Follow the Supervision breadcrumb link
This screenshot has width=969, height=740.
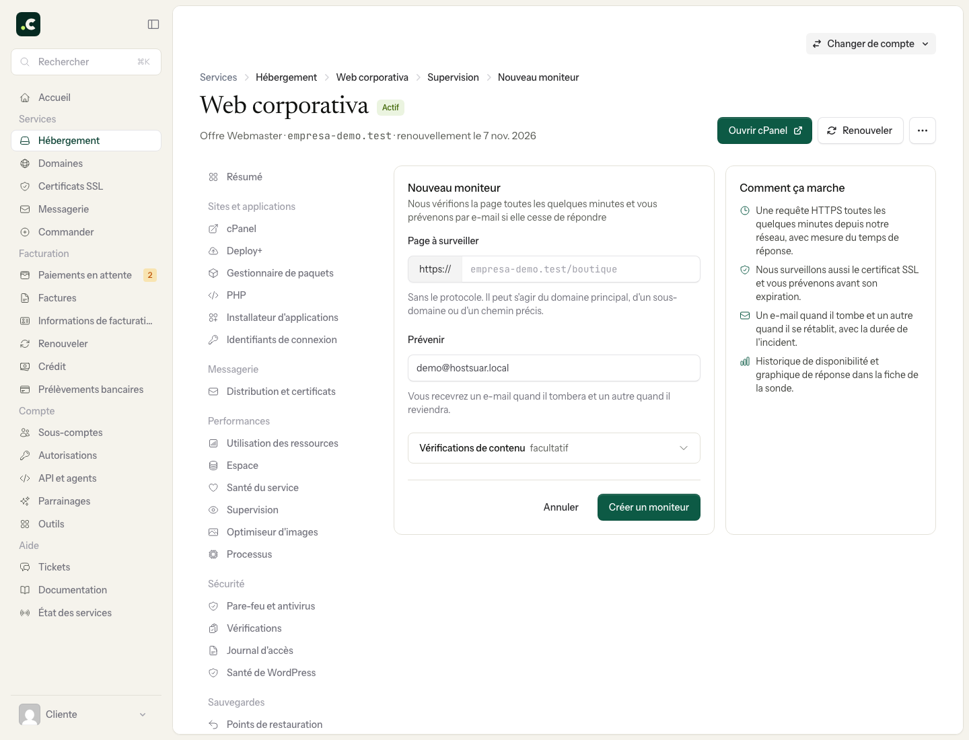coord(453,77)
